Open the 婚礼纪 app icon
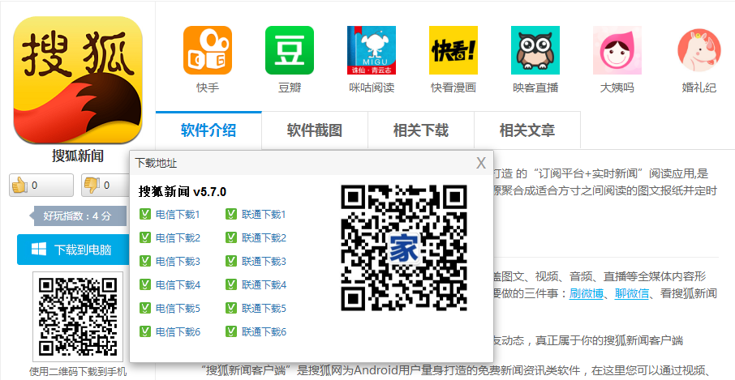Image resolution: width=735 pixels, height=380 pixels. (x=699, y=50)
